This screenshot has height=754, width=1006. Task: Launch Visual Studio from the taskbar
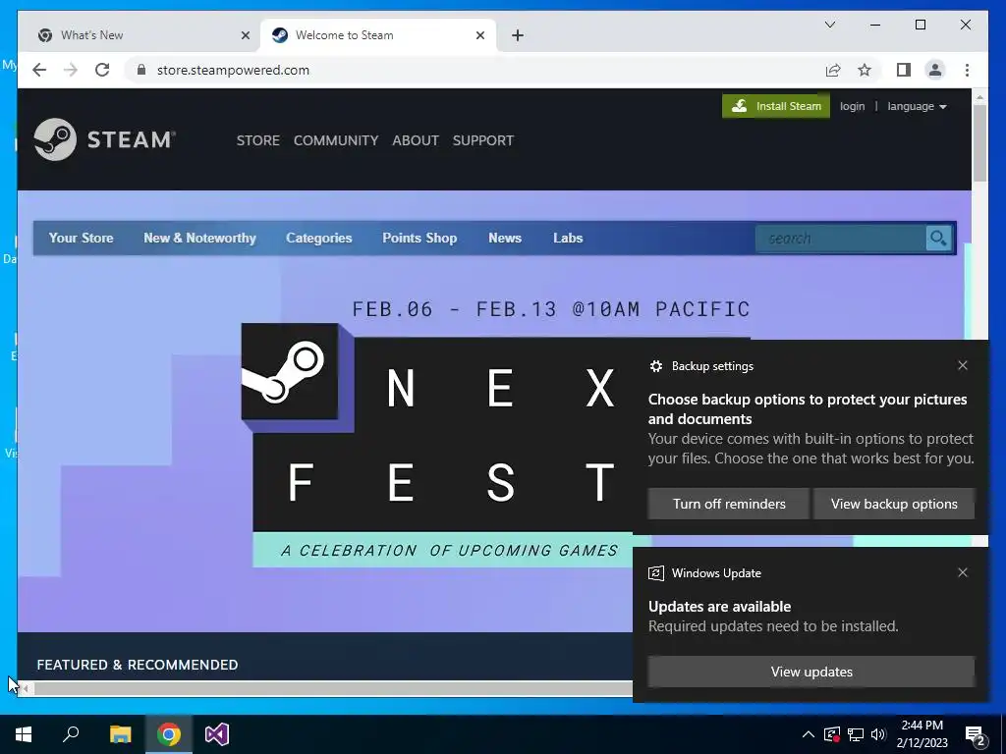(217, 734)
